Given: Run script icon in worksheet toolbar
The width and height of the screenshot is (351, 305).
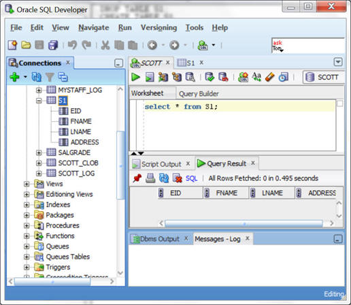Looking at the screenshot, I should coord(150,77).
